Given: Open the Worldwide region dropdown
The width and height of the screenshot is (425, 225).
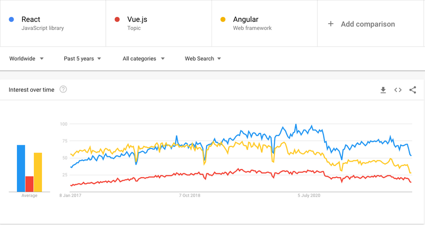Looking at the screenshot, I should coord(27,58).
